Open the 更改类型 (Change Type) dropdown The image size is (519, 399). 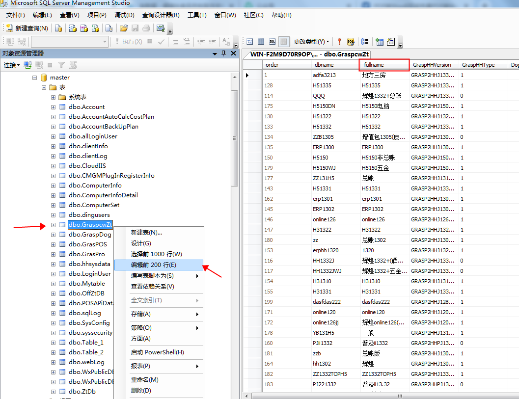[311, 42]
